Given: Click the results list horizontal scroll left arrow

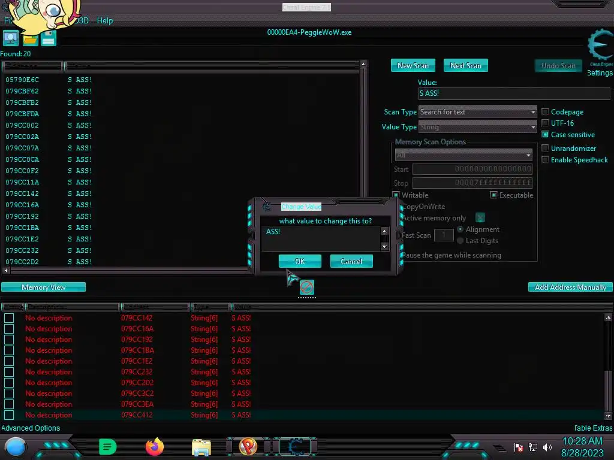Looking at the screenshot, I should [6, 270].
